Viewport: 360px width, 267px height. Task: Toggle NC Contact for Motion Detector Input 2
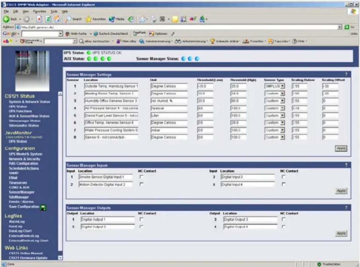coord(141,184)
